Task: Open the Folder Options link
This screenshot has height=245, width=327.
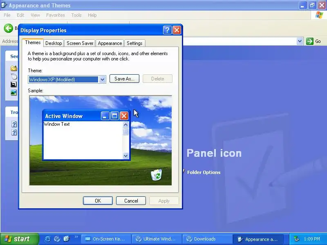Action: 204,172
